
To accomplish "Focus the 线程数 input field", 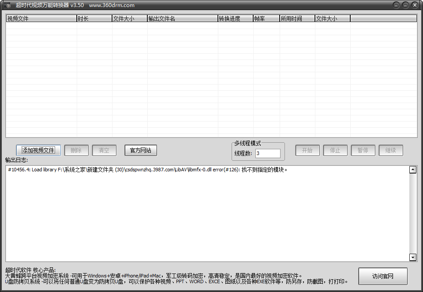I will coord(268,153).
